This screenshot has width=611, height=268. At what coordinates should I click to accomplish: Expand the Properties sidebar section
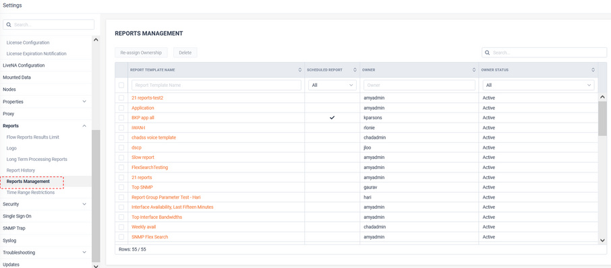tap(84, 102)
